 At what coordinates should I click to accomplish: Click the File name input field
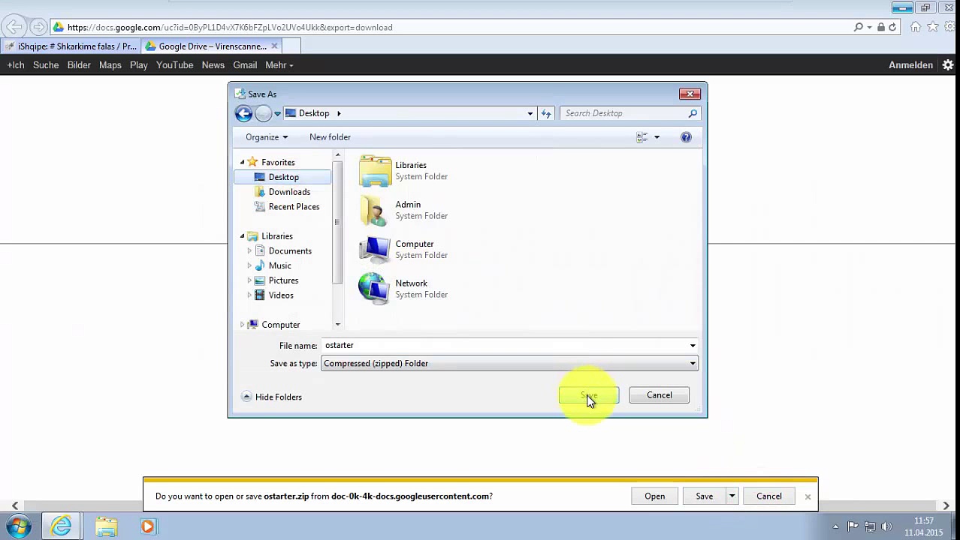click(503, 346)
